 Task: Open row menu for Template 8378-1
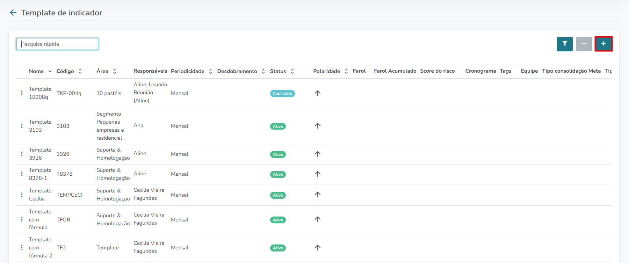pos(22,174)
